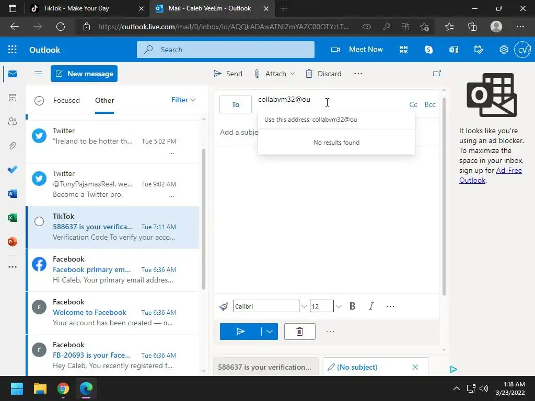Apply italic formatting

tap(371, 306)
